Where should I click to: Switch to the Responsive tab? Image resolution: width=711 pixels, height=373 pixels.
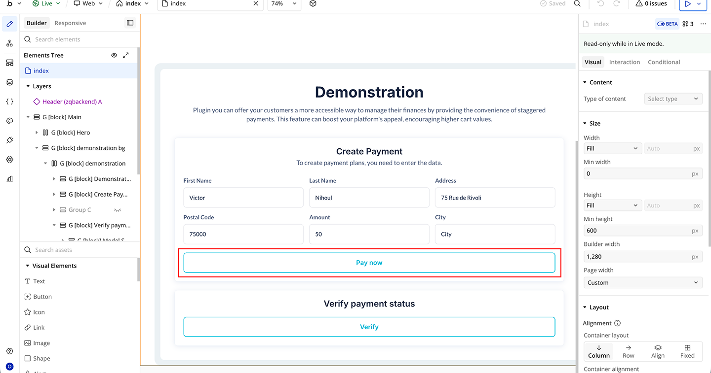click(x=70, y=23)
